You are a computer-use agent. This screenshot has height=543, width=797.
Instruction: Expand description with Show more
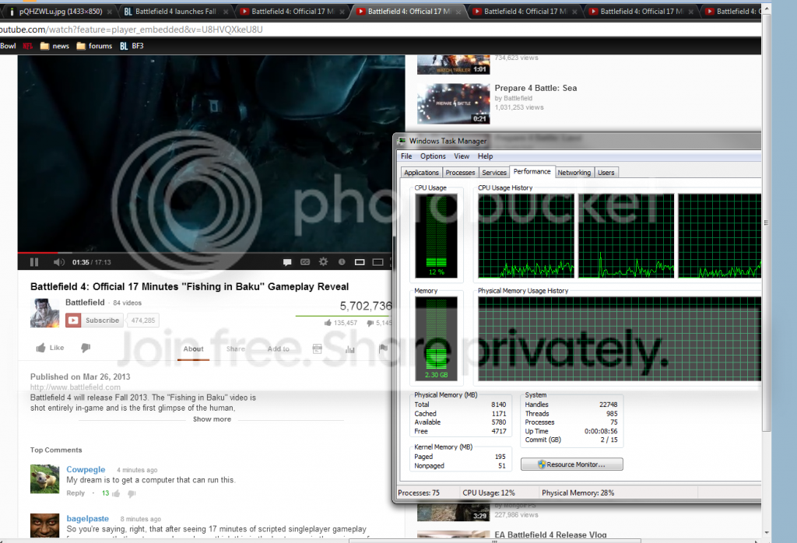pyautogui.click(x=212, y=419)
